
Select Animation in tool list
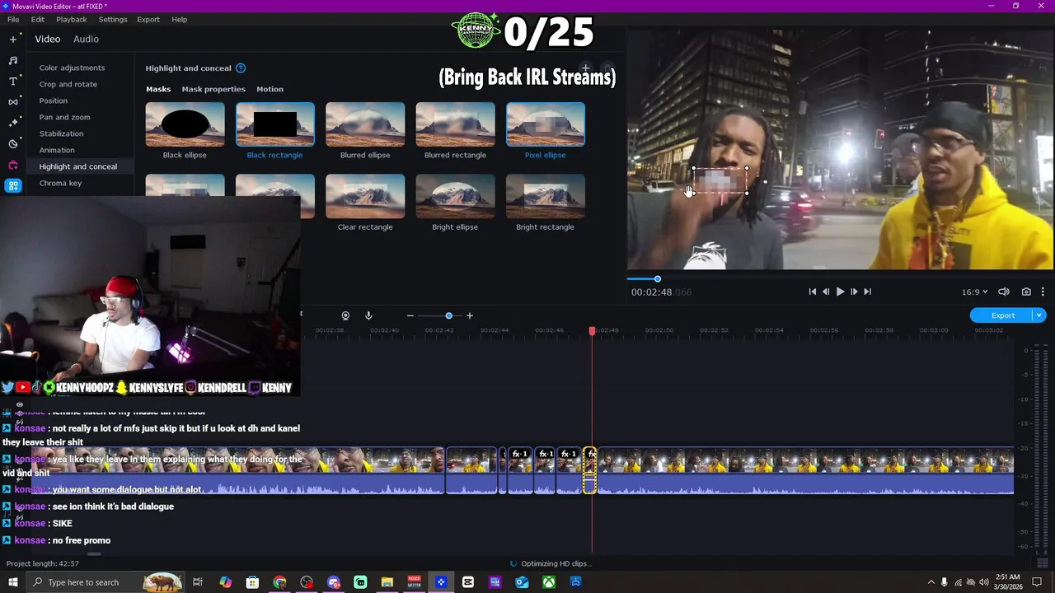click(x=57, y=150)
